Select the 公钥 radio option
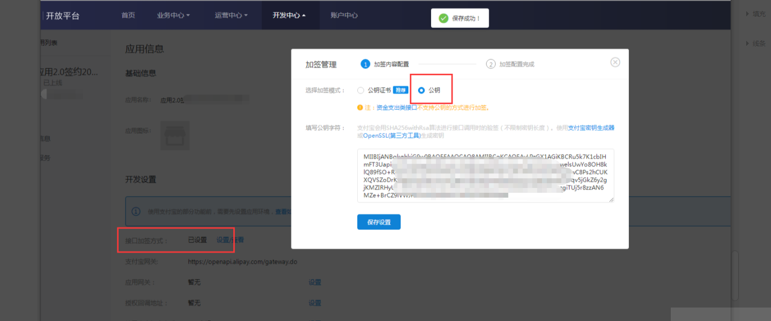771x321 pixels. (421, 90)
